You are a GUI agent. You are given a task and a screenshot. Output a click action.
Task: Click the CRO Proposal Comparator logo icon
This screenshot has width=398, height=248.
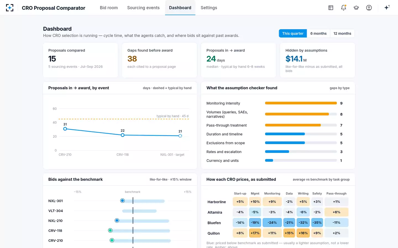click(x=10, y=8)
